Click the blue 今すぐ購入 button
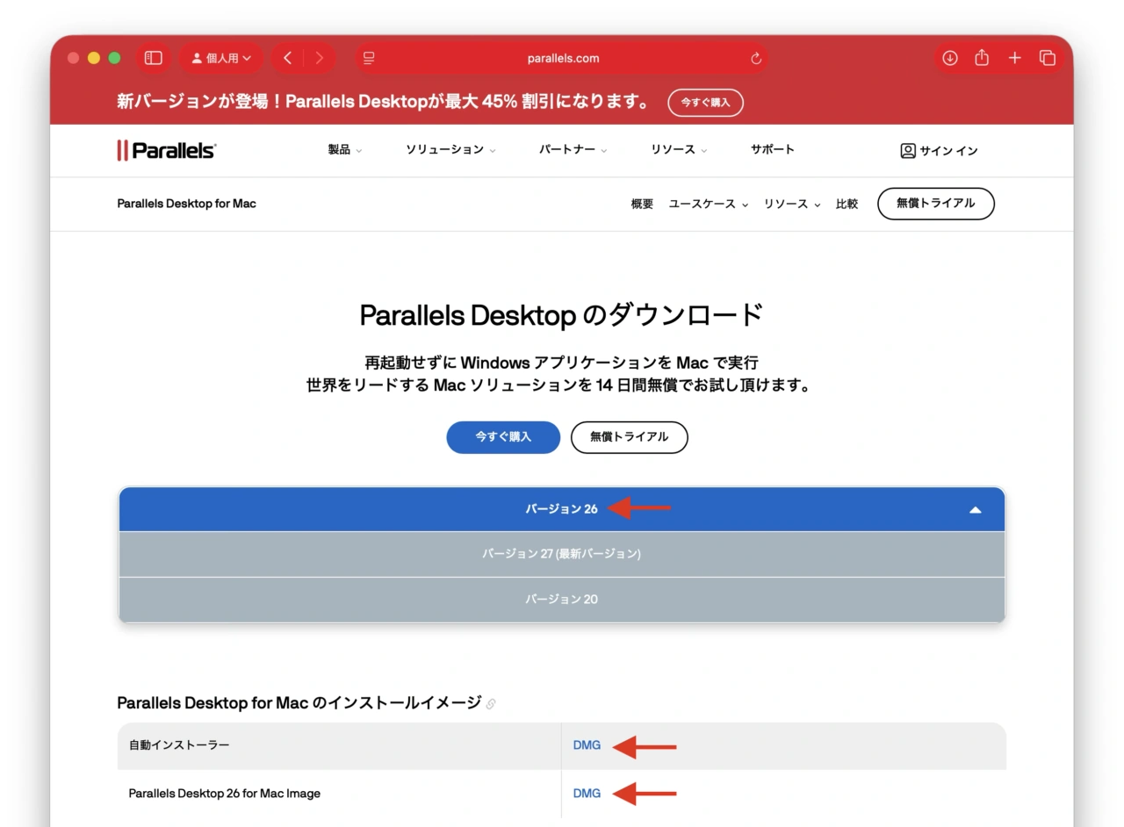1124x827 pixels. pos(503,437)
